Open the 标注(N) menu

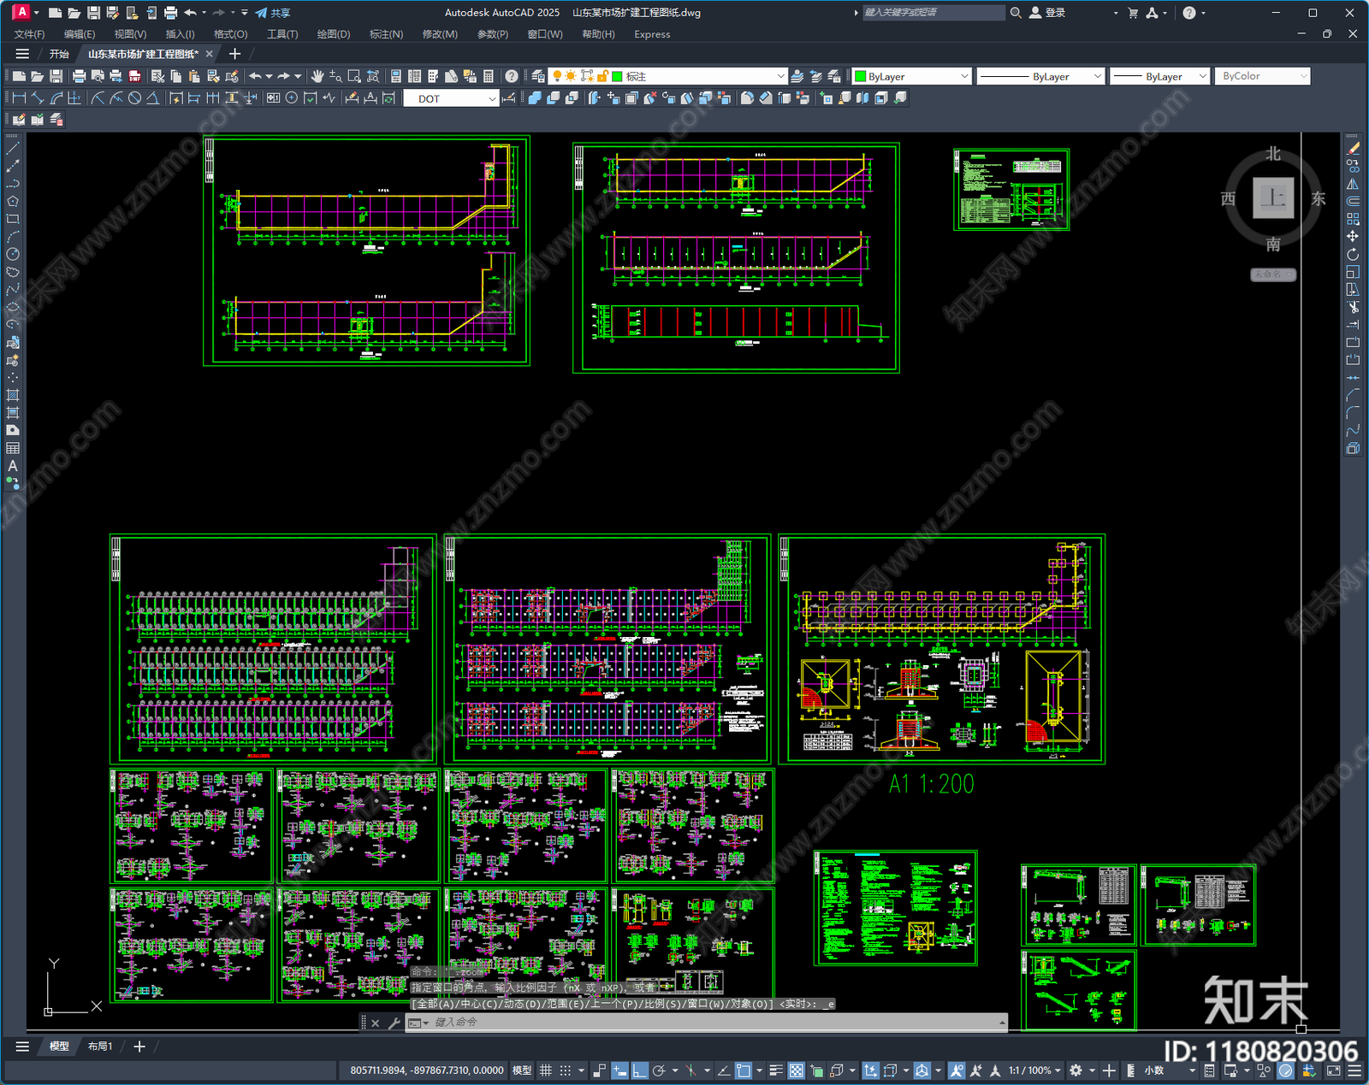386,34
